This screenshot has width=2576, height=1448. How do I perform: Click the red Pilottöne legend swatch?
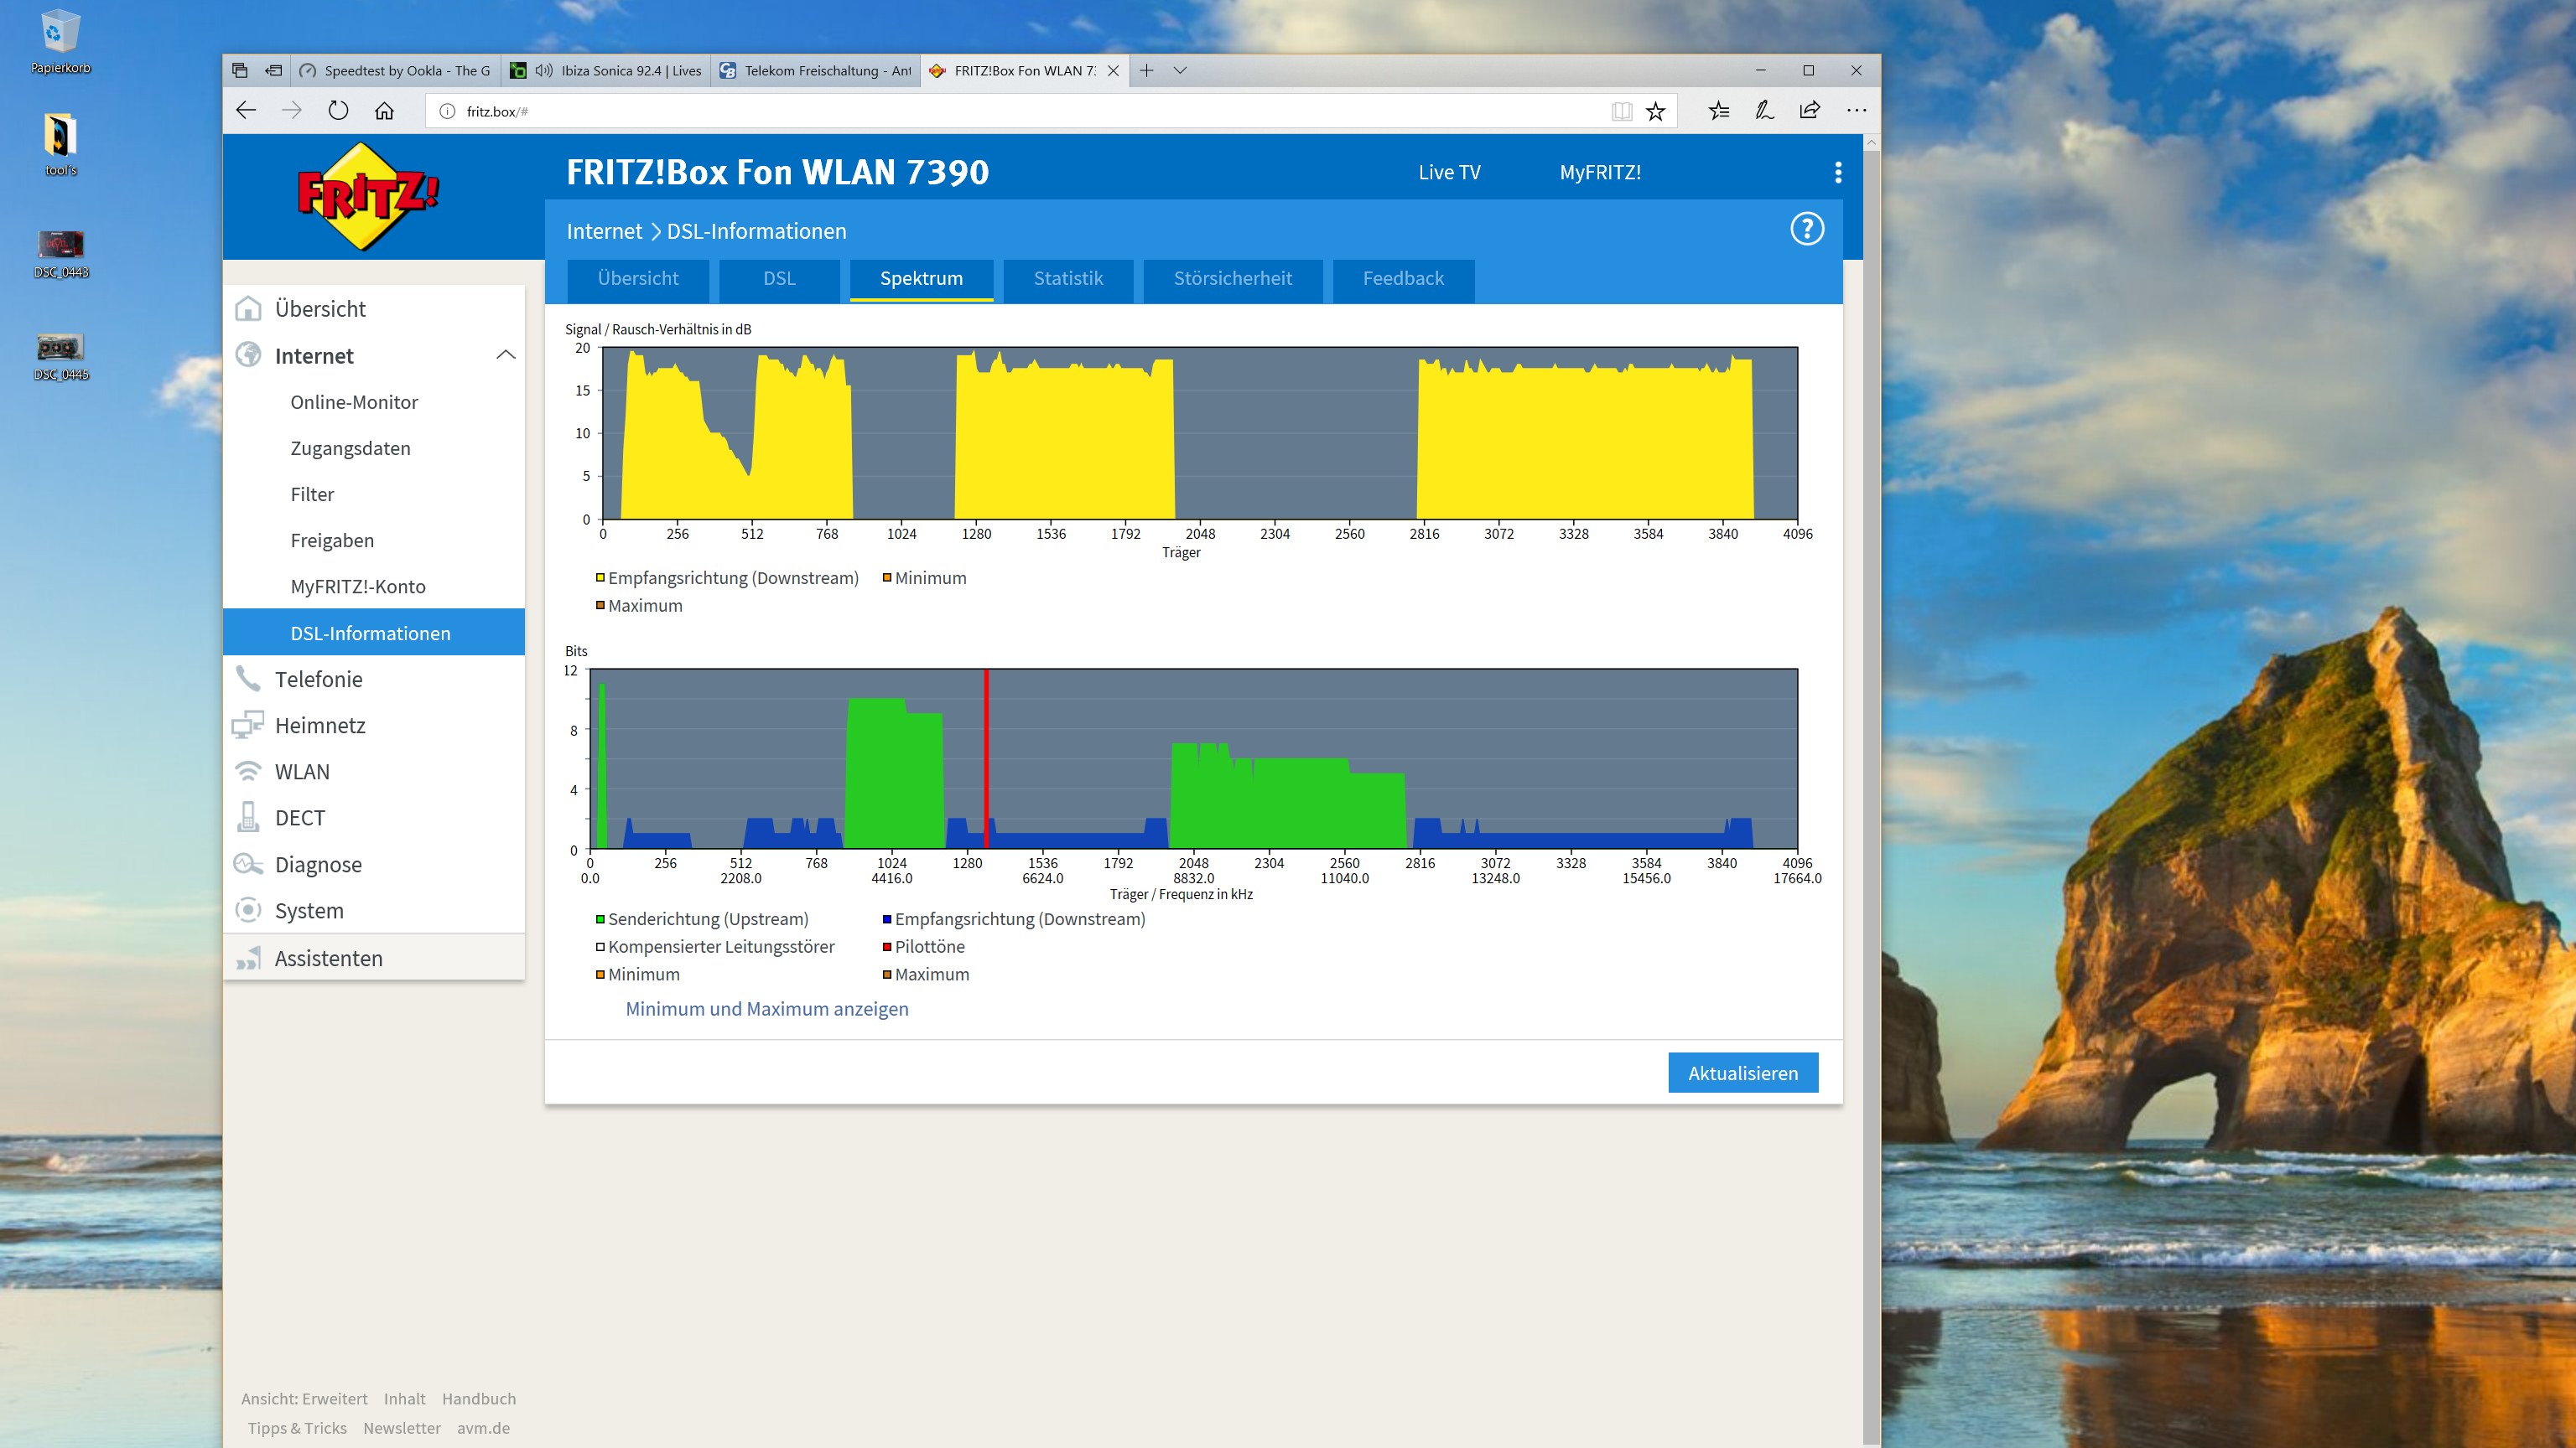click(887, 946)
